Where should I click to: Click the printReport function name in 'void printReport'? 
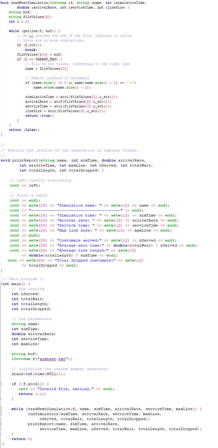coord(25,160)
